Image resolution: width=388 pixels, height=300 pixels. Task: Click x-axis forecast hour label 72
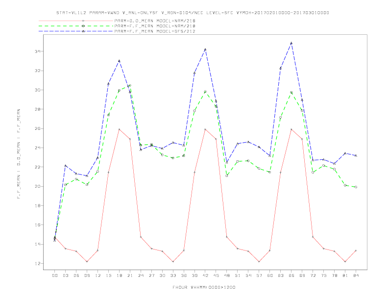313,275
